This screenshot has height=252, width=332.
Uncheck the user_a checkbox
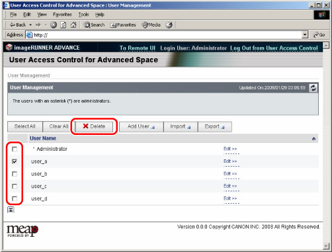pos(15,161)
